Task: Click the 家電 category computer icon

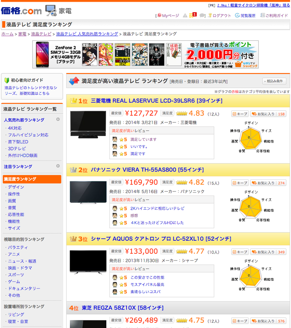Action: [51, 11]
